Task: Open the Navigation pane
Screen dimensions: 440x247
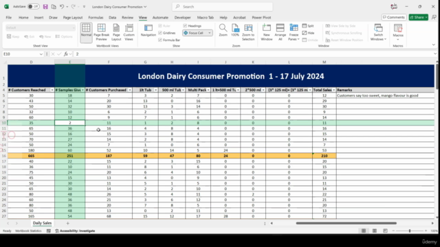Action: [x=148, y=30]
